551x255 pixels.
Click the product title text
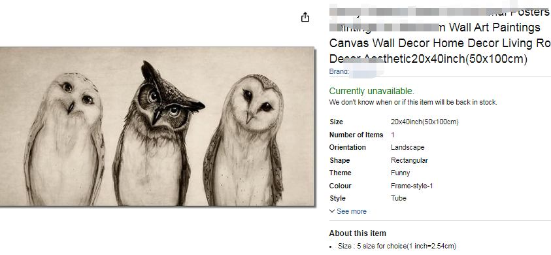(440, 35)
